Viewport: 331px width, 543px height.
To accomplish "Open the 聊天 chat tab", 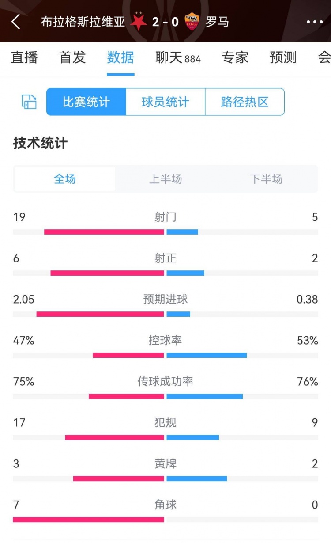I will tap(178, 57).
